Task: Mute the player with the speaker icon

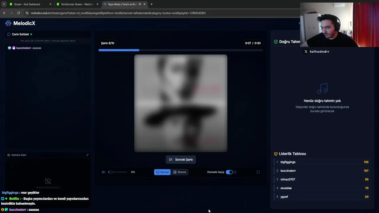Action: pos(103,172)
